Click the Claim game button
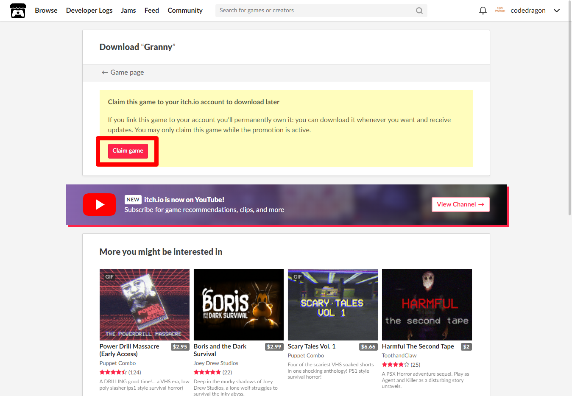Image resolution: width=572 pixels, height=396 pixels. click(128, 151)
